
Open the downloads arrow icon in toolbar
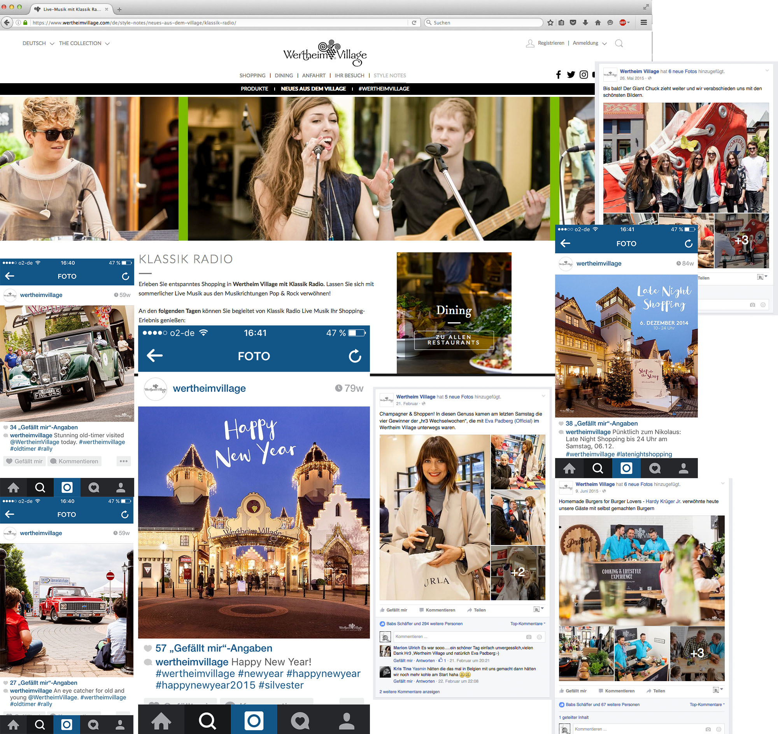click(585, 23)
